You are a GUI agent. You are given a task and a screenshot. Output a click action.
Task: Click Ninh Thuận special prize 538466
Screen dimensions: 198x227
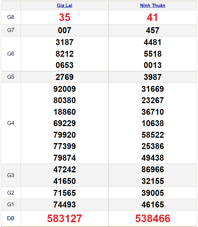click(x=153, y=218)
